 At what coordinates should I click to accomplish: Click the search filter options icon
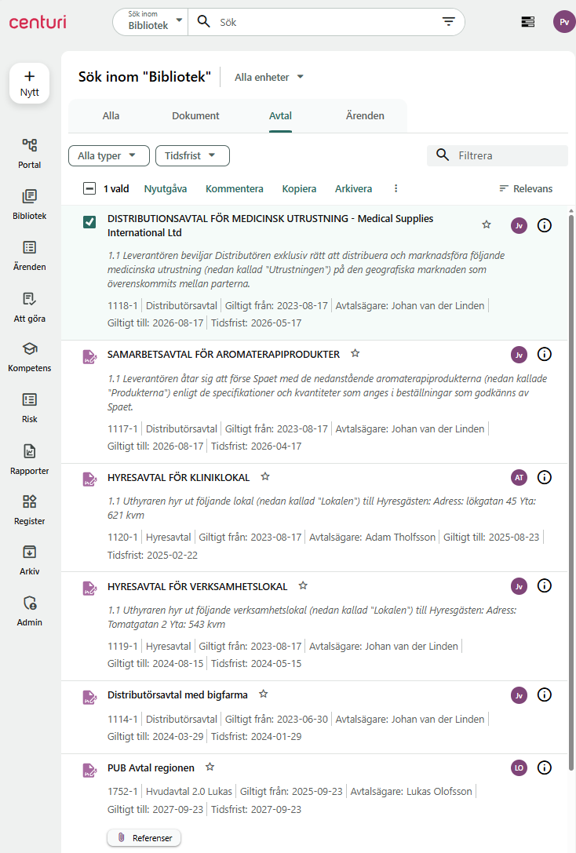(x=449, y=22)
